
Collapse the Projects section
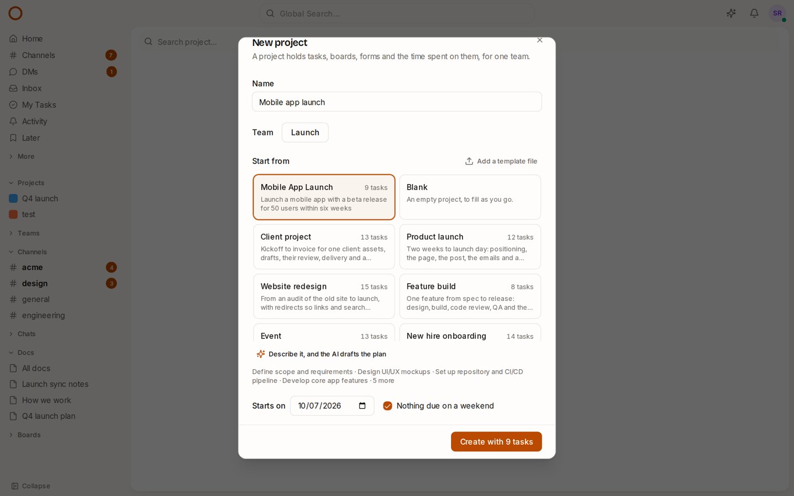point(26,183)
